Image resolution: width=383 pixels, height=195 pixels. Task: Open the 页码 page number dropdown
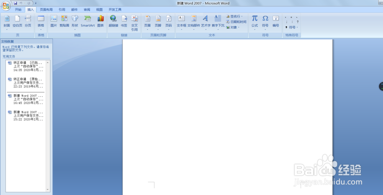[x=169, y=23]
